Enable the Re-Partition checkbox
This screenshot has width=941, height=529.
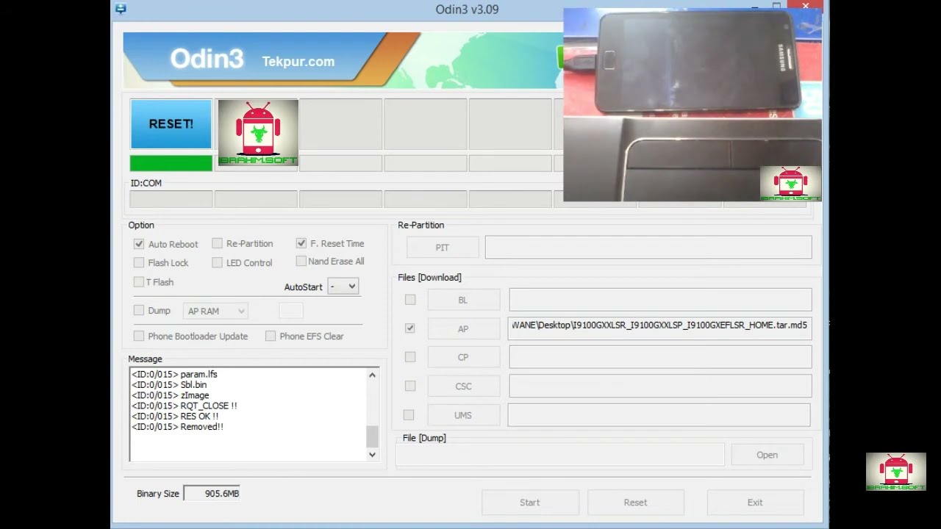click(x=217, y=243)
